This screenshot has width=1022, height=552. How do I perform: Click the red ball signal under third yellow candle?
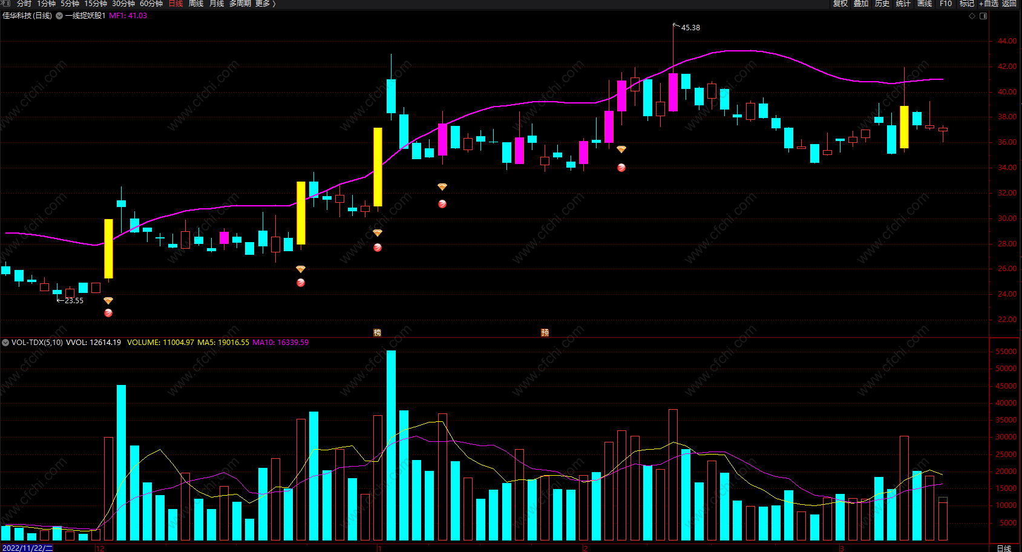coord(378,248)
